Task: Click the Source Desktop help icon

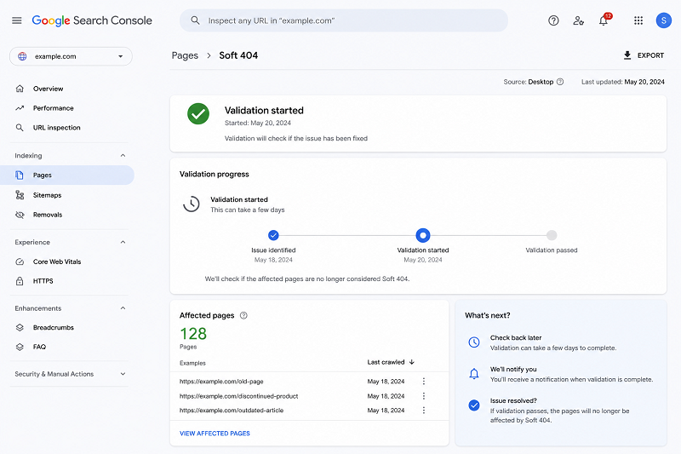Action: pos(560,82)
